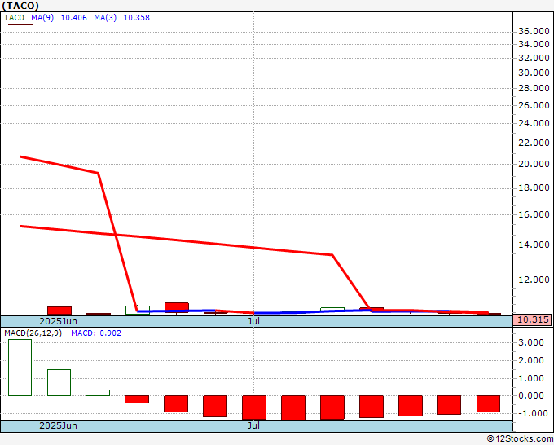Click the 2025Jun label on the price chart axis
Viewport: 554px width, 445px height.
59,321
